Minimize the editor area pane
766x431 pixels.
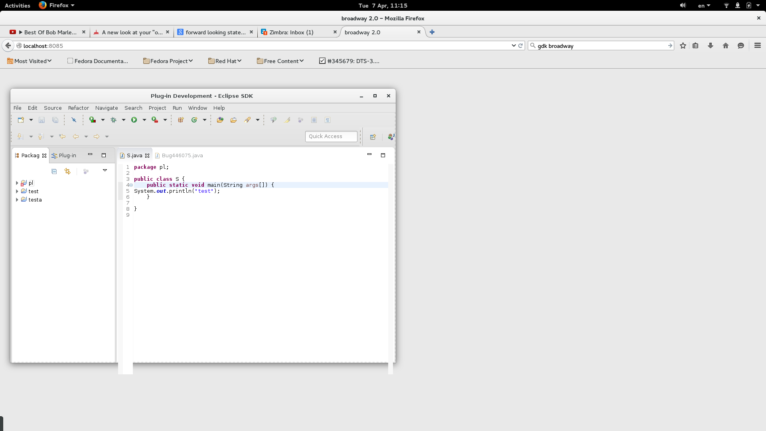369,154
